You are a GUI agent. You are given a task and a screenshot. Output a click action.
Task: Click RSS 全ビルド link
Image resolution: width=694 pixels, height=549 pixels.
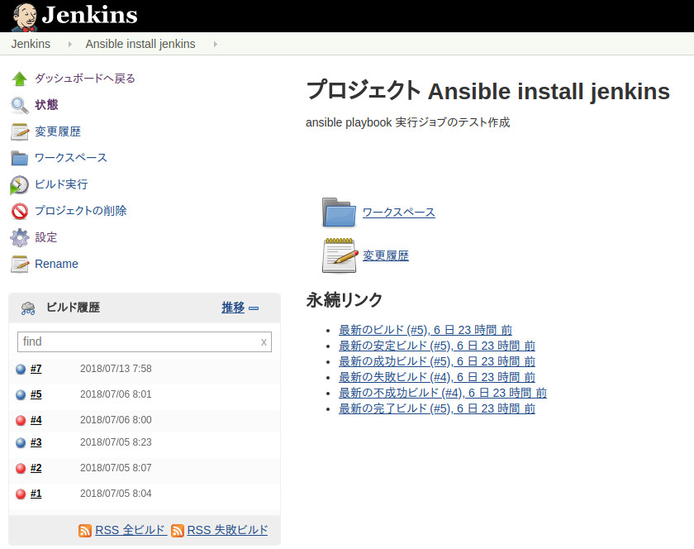131,530
